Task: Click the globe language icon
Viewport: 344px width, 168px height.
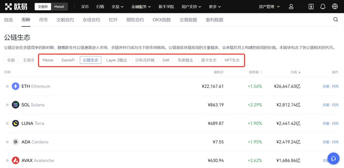Action: pos(335,6)
